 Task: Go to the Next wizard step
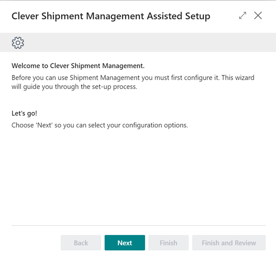click(x=125, y=243)
